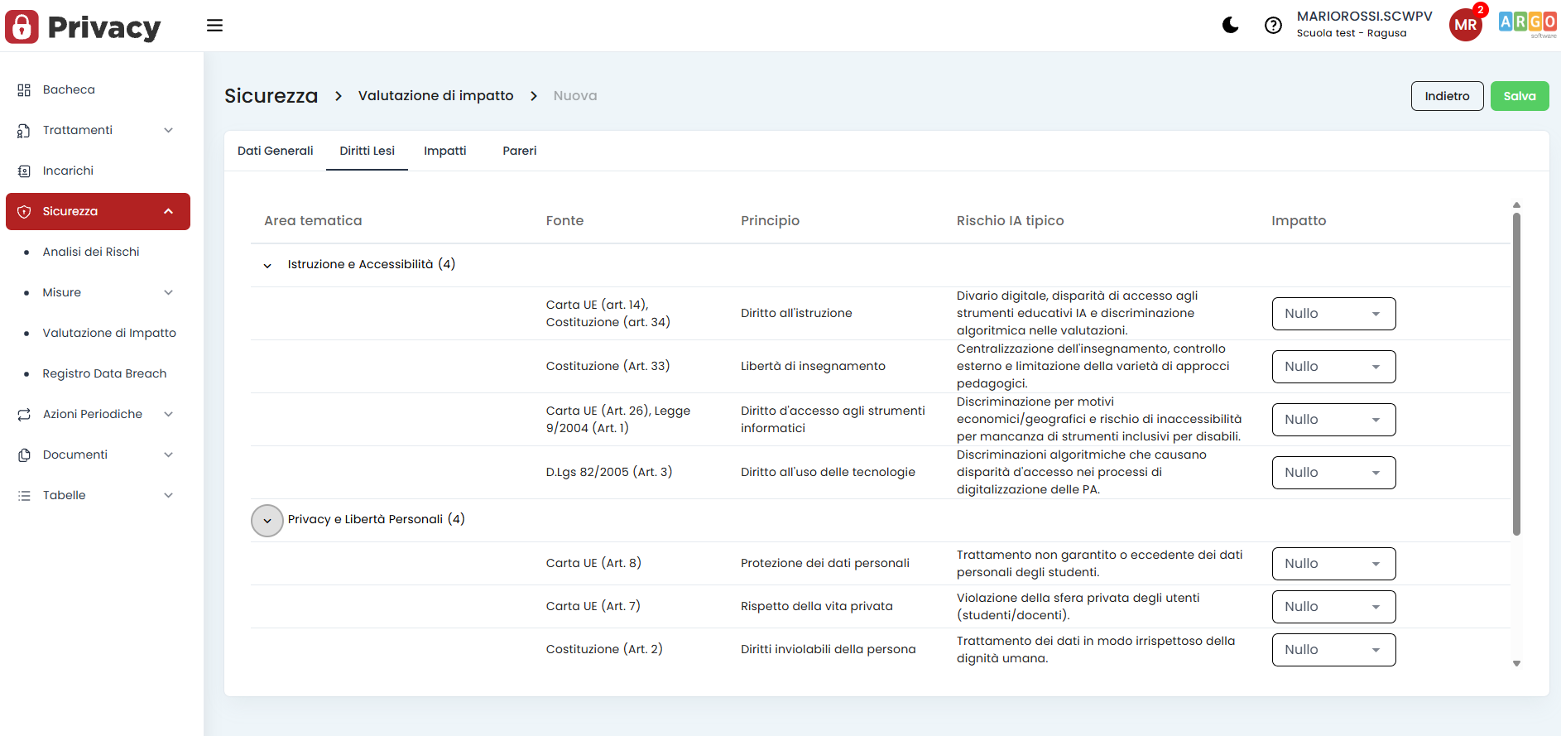1561x736 pixels.
Task: Open the MR user avatar
Action: (1465, 25)
